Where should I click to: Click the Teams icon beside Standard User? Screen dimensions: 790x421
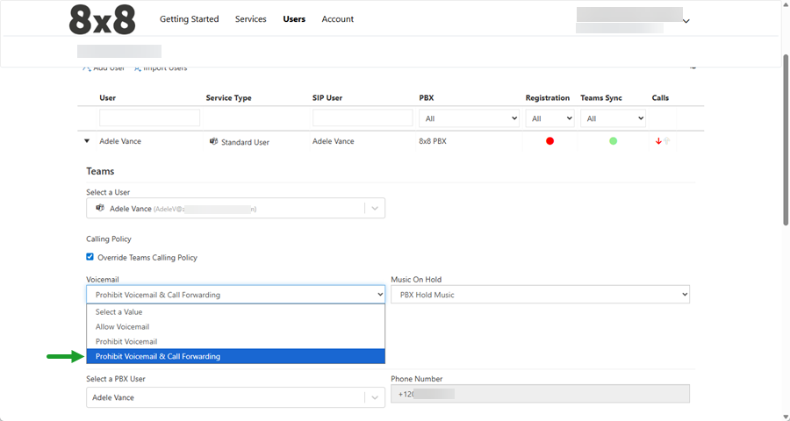point(213,141)
